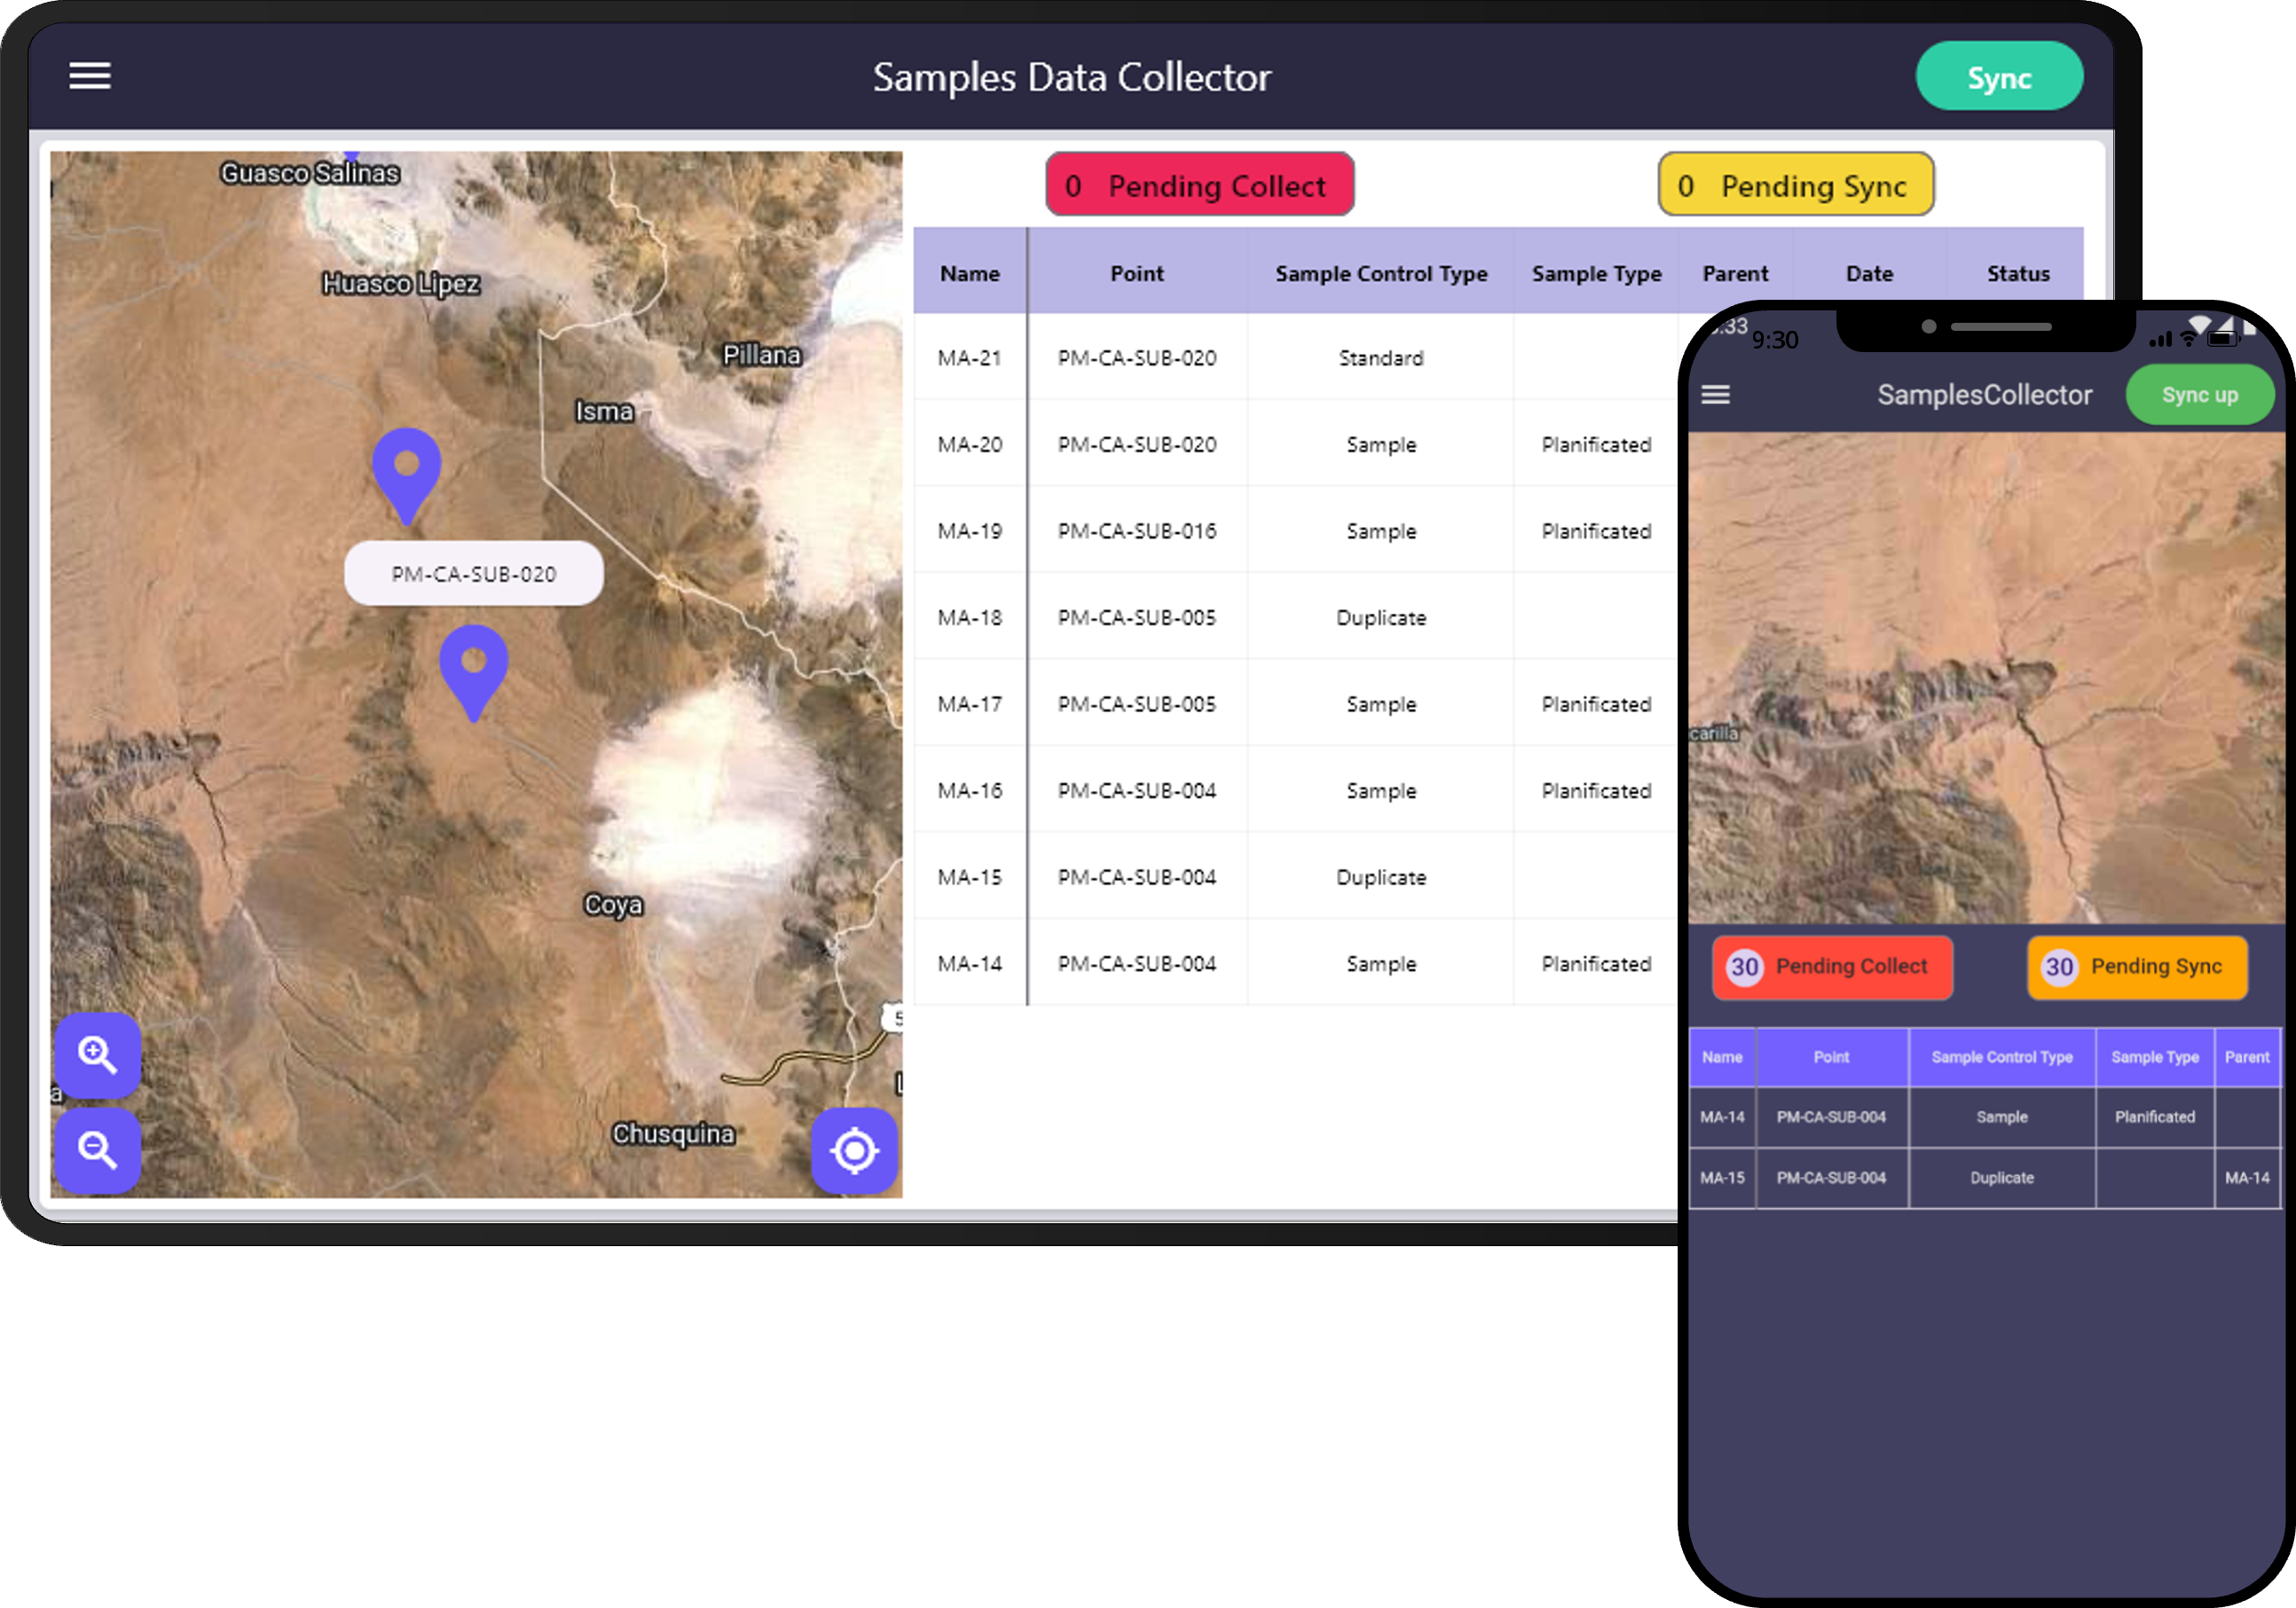The width and height of the screenshot is (2296, 1608).
Task: Click the location/GPS target icon
Action: [853, 1149]
